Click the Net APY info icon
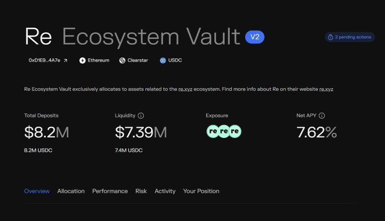This screenshot has height=221, width=385. 322,116
